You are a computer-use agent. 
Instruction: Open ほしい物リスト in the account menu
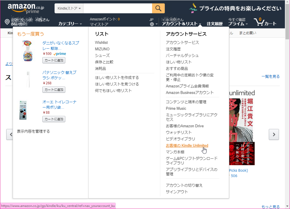[x=179, y=62]
